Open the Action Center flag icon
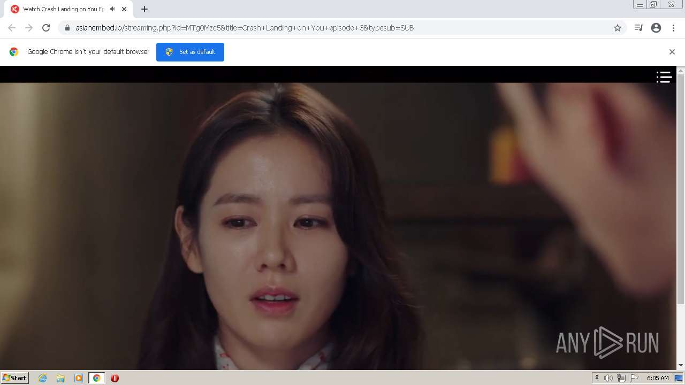The height and width of the screenshot is (385, 685). (634, 378)
